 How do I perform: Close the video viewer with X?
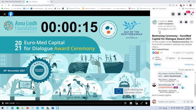click(x=5, y=14)
